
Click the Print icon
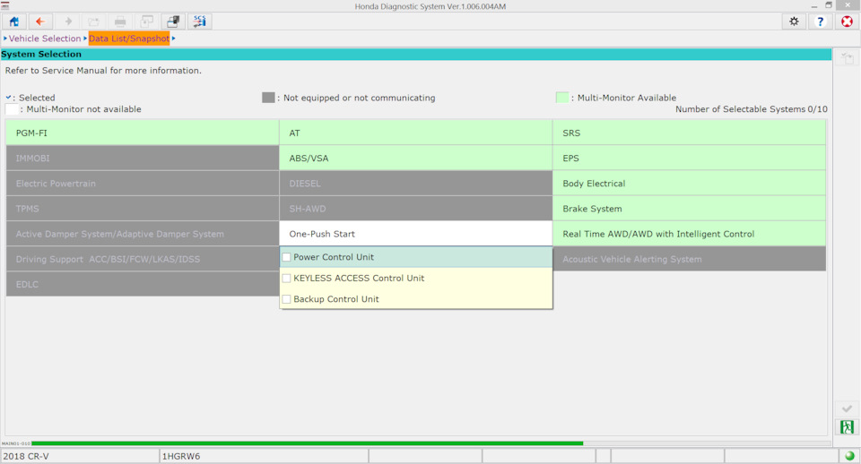[120, 21]
